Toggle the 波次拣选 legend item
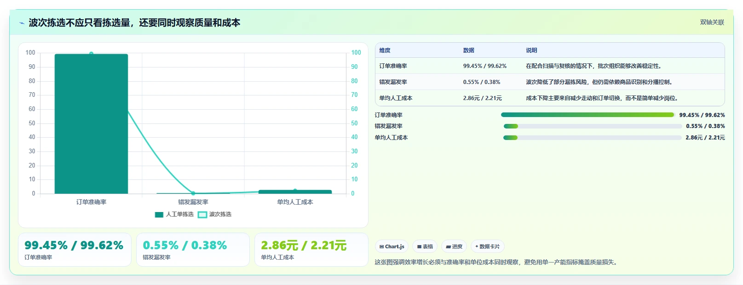743x285 pixels. (x=215, y=214)
